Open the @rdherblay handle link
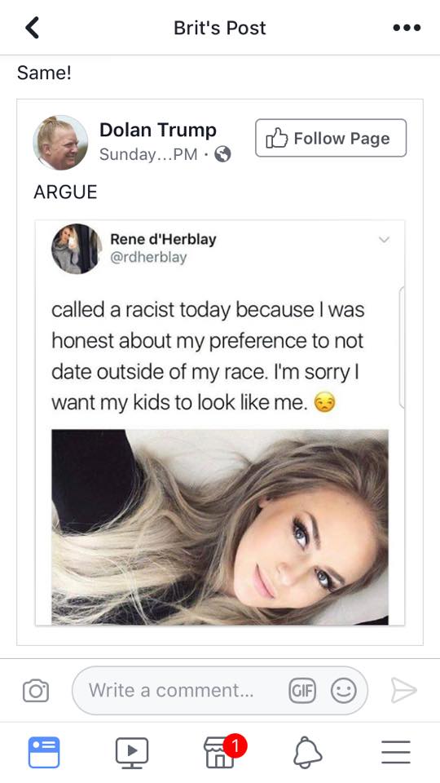The width and height of the screenshot is (440, 783). (148, 257)
